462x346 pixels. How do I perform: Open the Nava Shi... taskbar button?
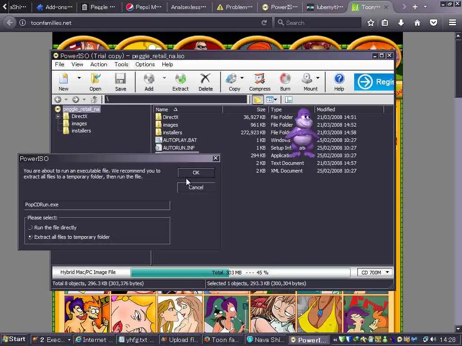point(266,340)
